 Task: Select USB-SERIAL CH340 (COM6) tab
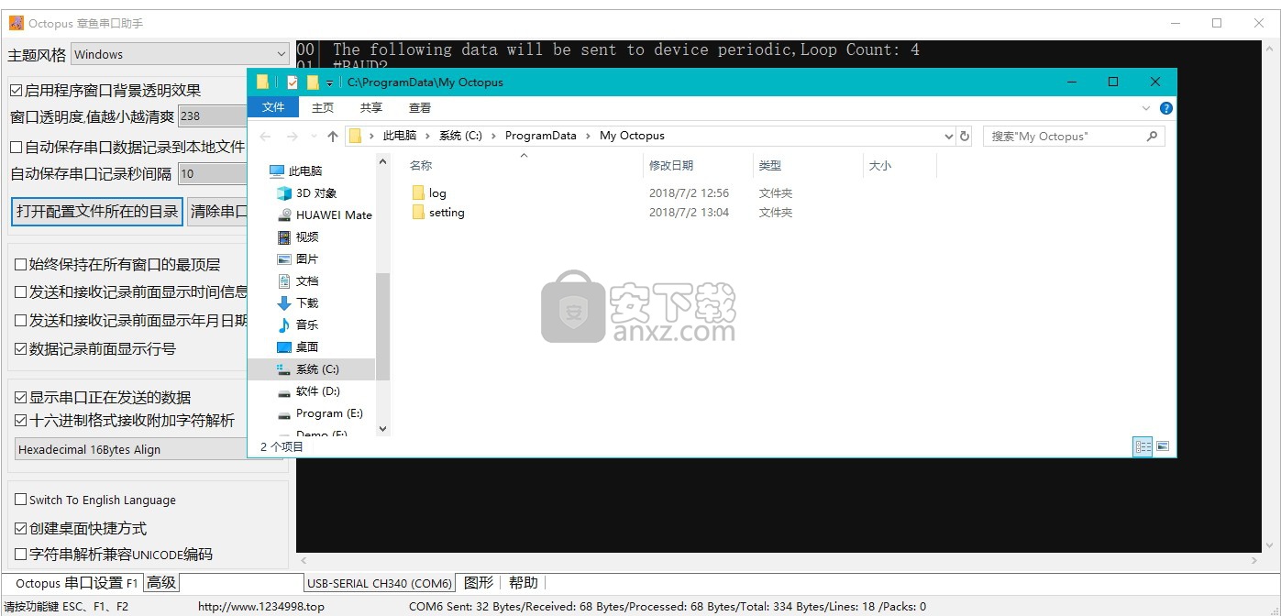(380, 583)
